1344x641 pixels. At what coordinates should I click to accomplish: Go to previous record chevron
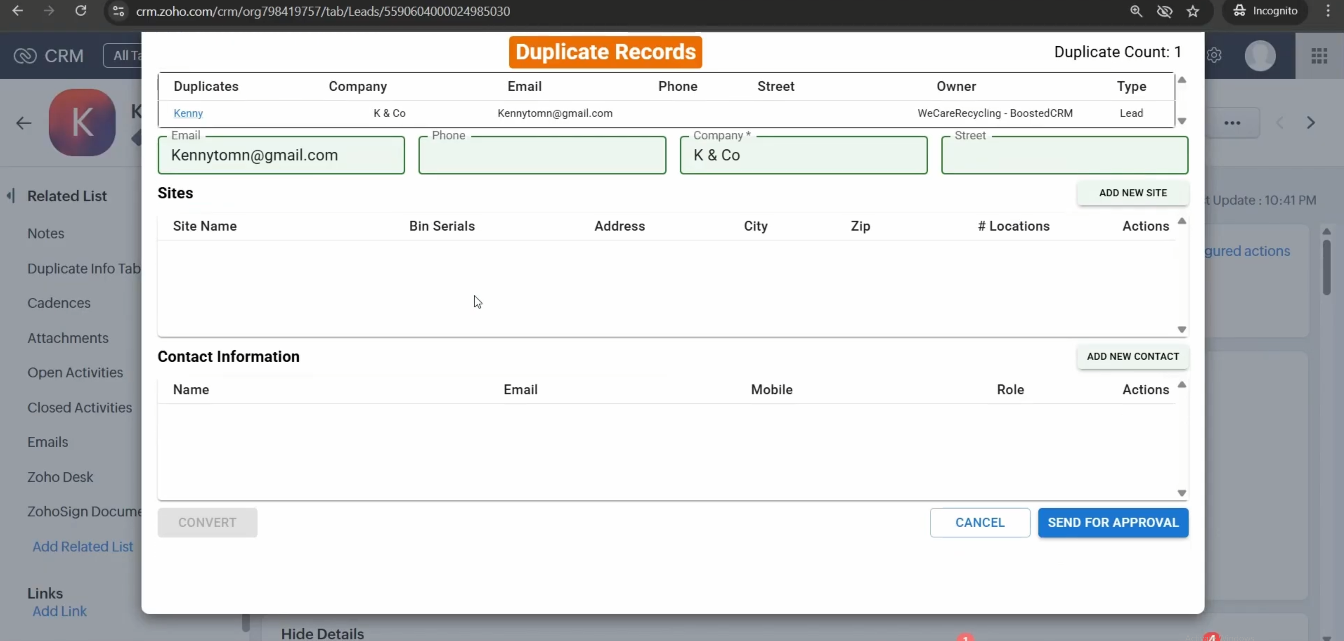pyautogui.click(x=1279, y=123)
